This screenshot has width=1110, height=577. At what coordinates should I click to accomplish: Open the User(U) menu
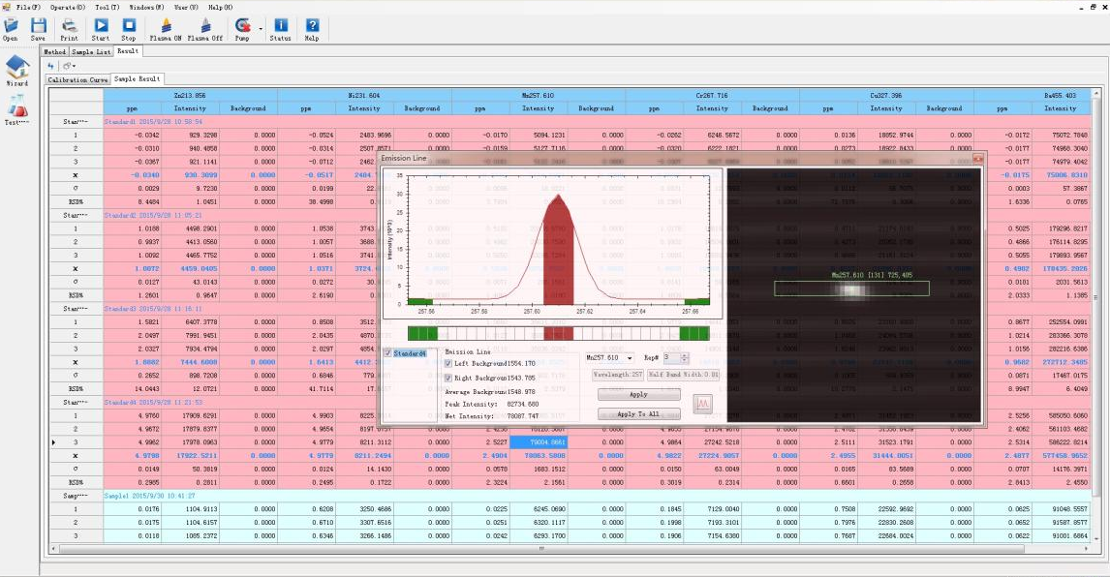pos(186,7)
